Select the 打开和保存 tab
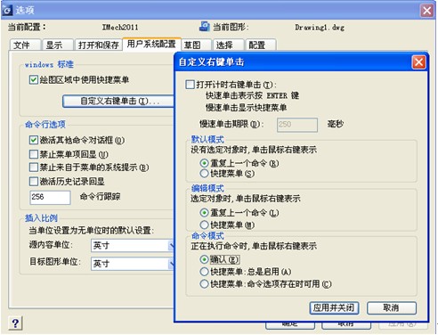 point(99,45)
